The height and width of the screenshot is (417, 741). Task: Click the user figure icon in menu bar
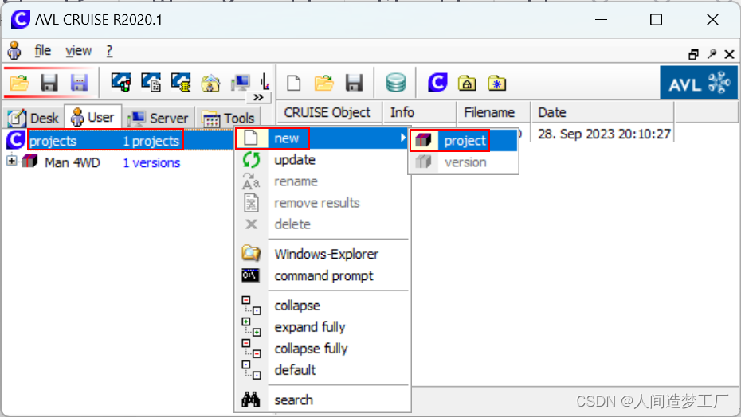(x=14, y=50)
